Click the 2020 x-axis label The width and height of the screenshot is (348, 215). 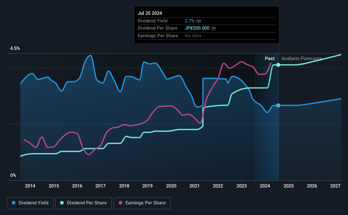[171, 186]
